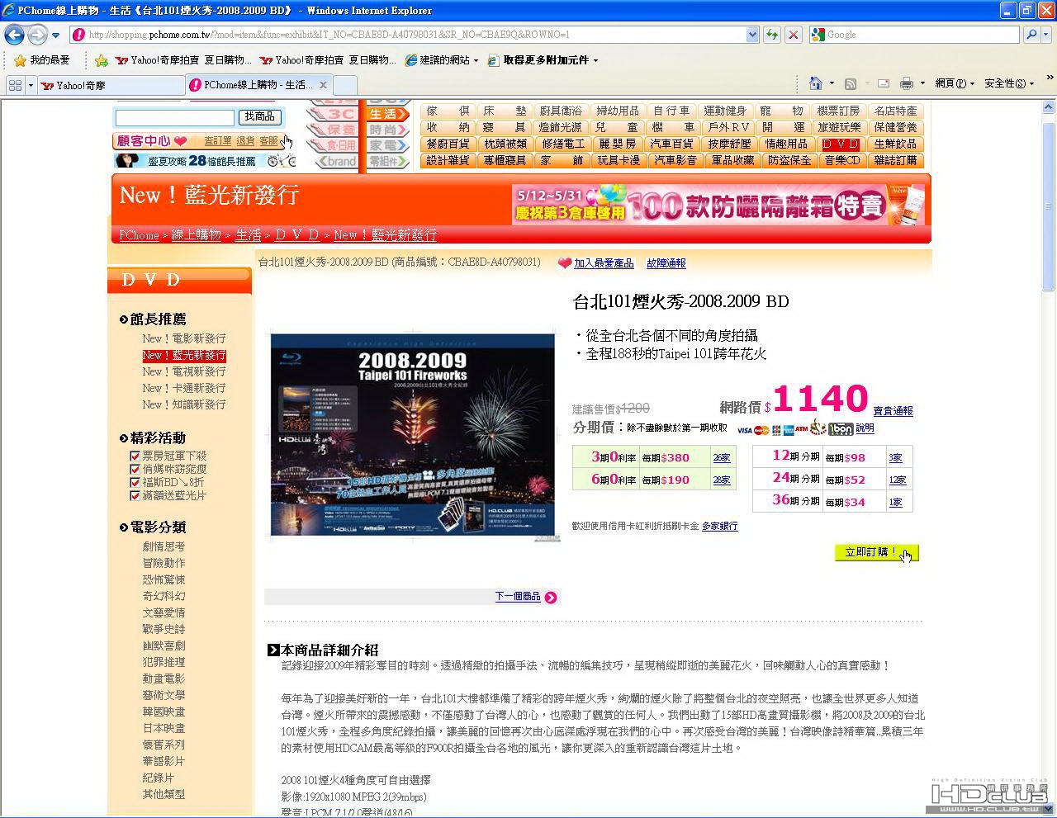
Task: Click the stop loading X icon
Action: coord(793,35)
